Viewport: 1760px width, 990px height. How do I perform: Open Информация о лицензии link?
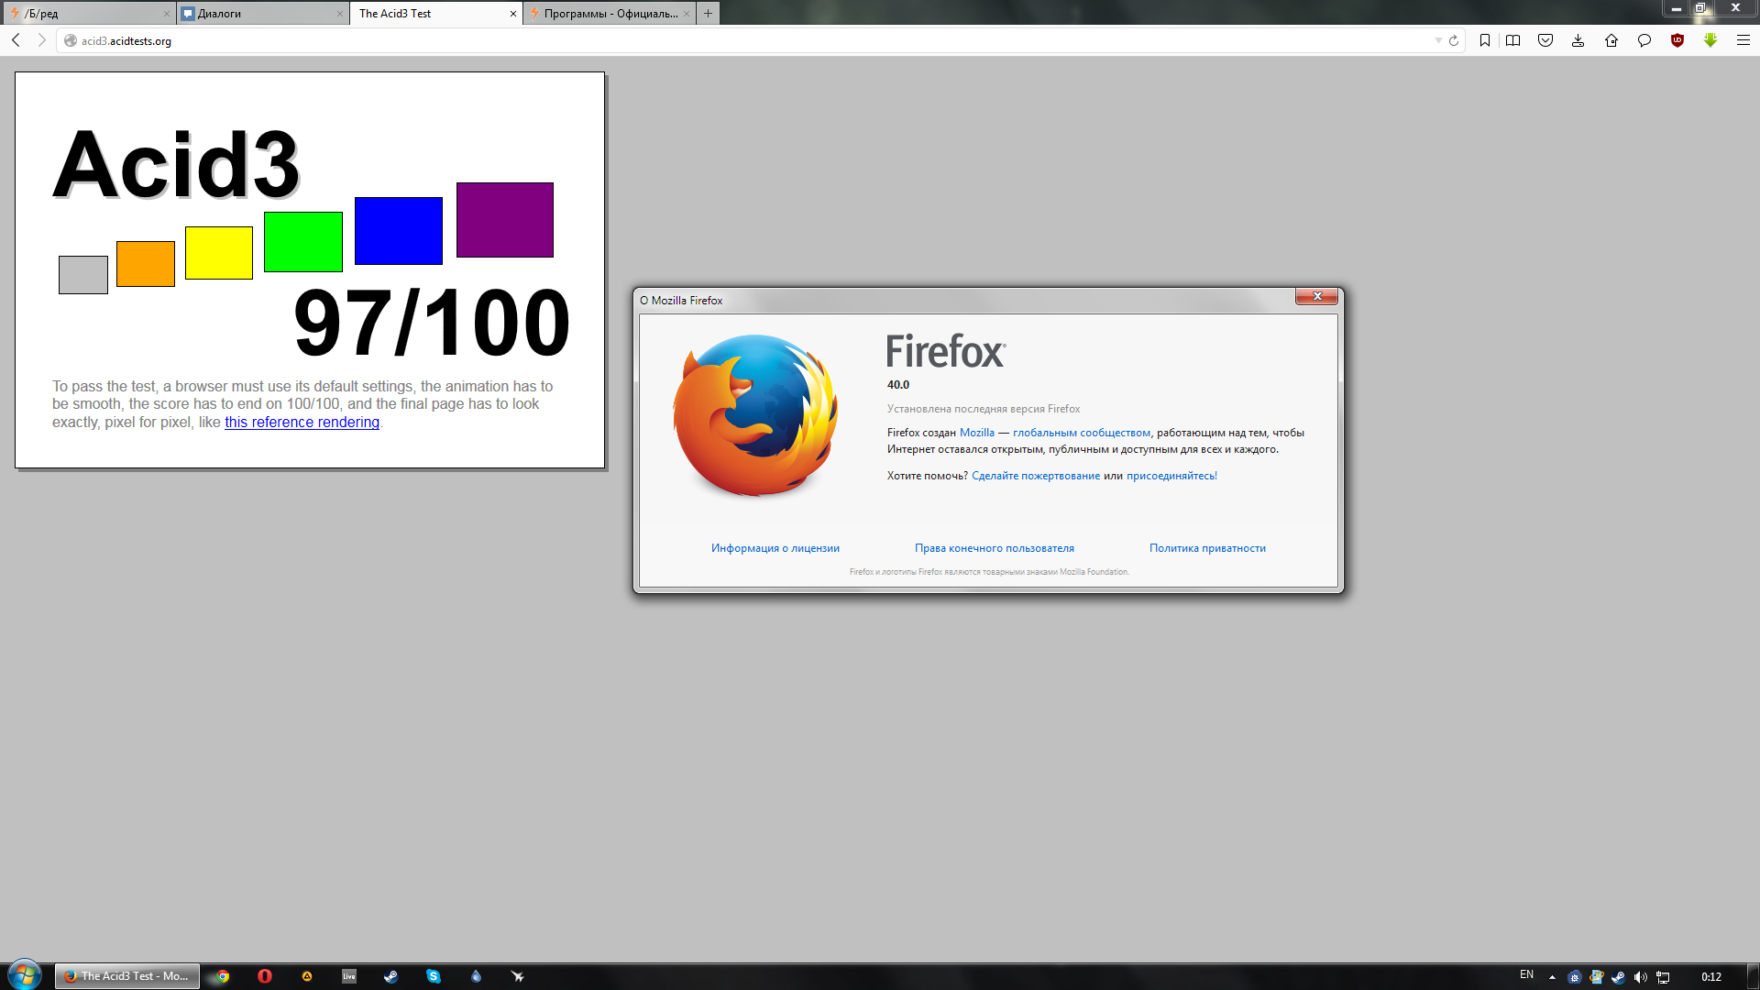pyautogui.click(x=775, y=548)
